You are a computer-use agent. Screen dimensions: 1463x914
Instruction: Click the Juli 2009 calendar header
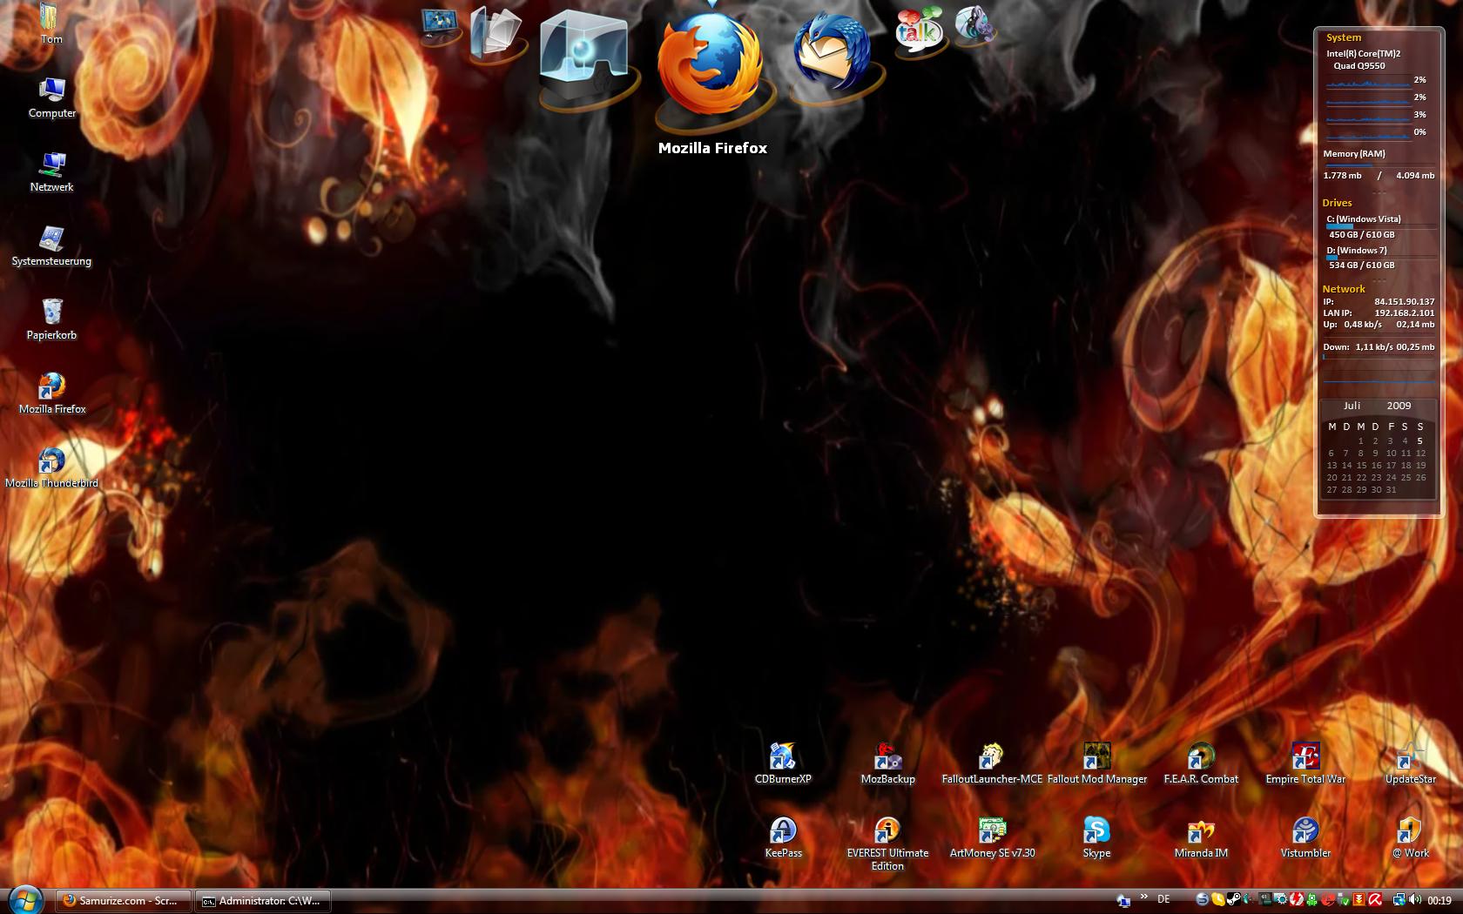coord(1377,406)
